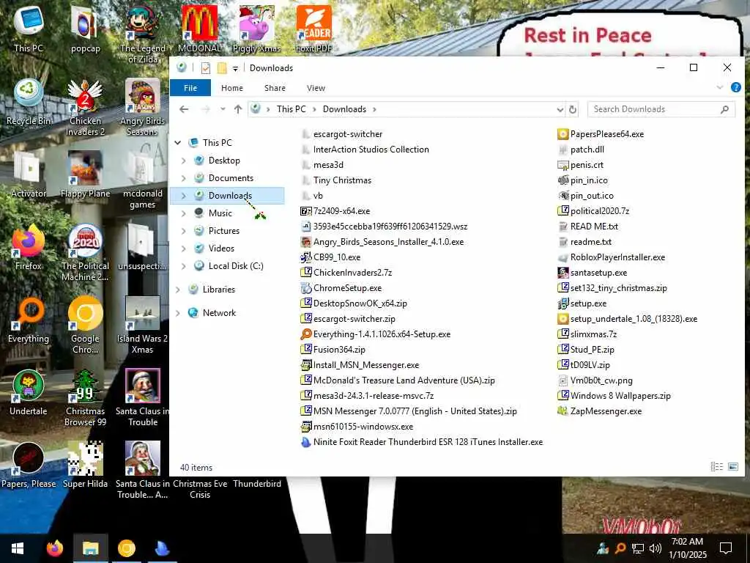
Task: Select the Windows 8 Wallpapers.zip file
Action: coord(615,396)
